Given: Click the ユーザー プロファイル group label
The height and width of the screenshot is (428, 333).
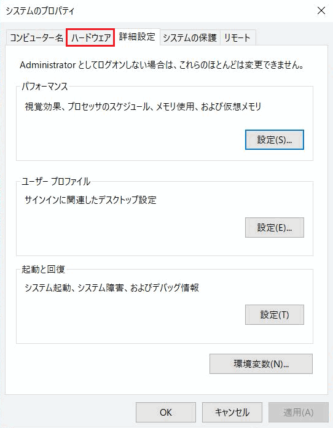Looking at the screenshot, I should coord(56,182).
